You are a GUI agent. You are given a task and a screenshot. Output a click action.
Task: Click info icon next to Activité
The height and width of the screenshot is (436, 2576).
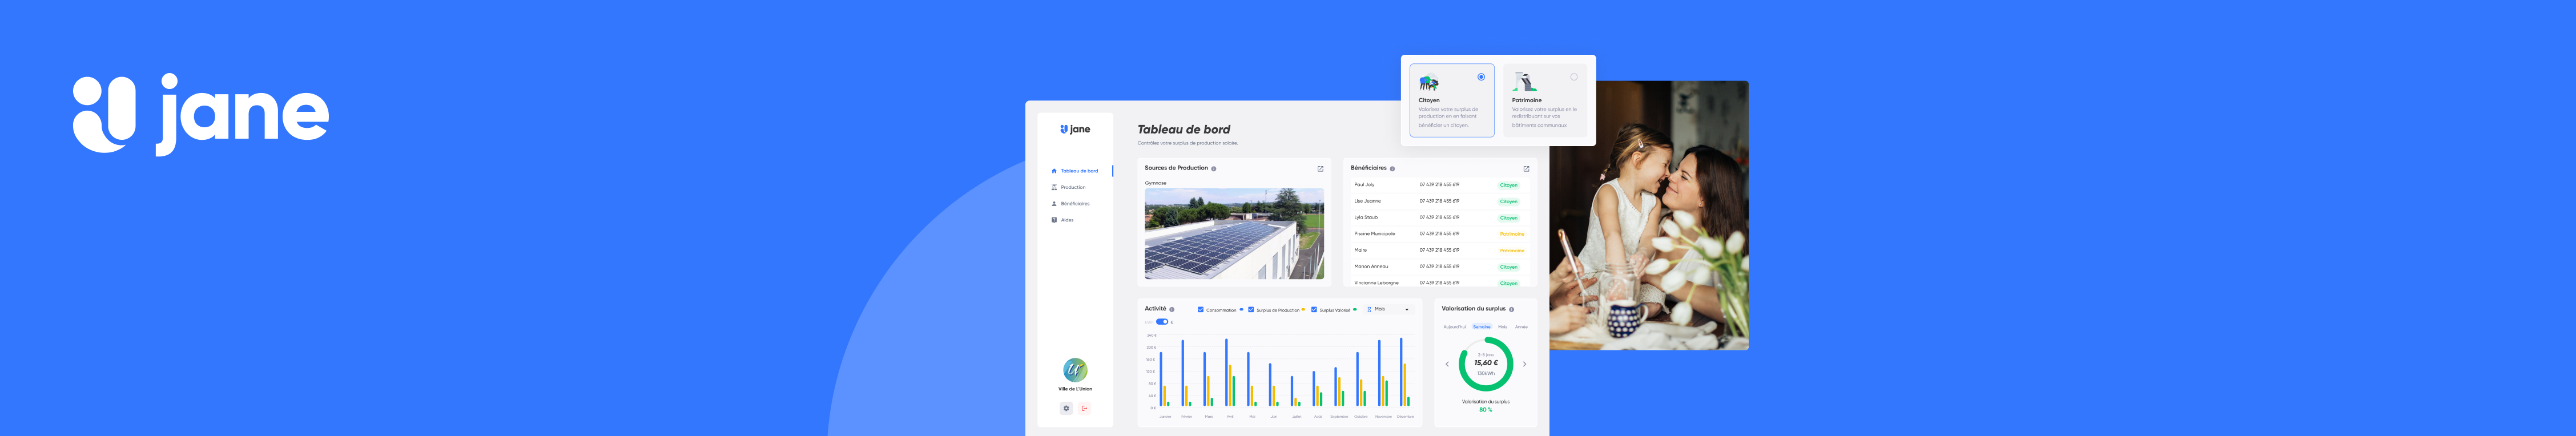[1172, 309]
